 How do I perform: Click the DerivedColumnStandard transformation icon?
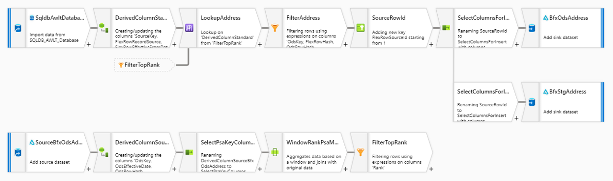(x=103, y=28)
